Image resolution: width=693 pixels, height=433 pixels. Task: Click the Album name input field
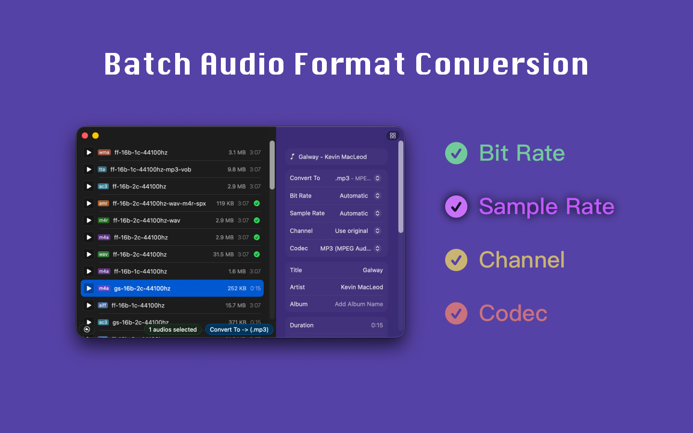click(359, 304)
